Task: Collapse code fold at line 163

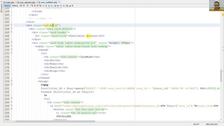Action: 12,25
